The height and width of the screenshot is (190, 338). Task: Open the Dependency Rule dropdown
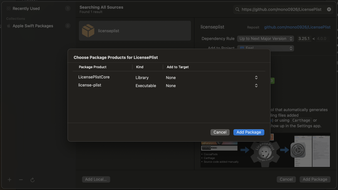pos(266,39)
